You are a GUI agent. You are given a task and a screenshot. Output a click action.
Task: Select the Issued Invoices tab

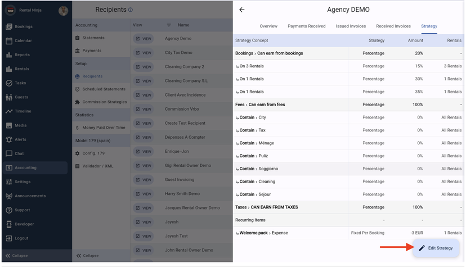coord(351,26)
